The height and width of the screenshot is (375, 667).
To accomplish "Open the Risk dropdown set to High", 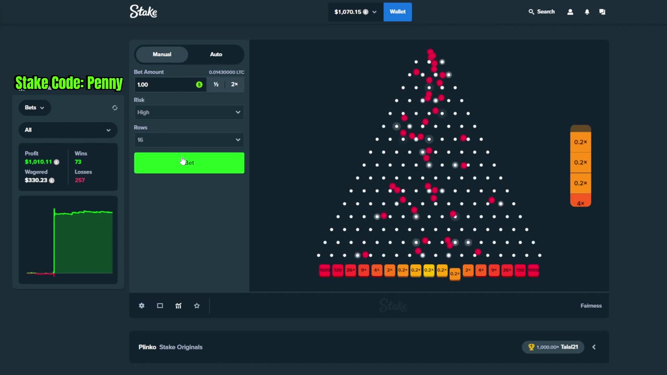I will (x=189, y=112).
